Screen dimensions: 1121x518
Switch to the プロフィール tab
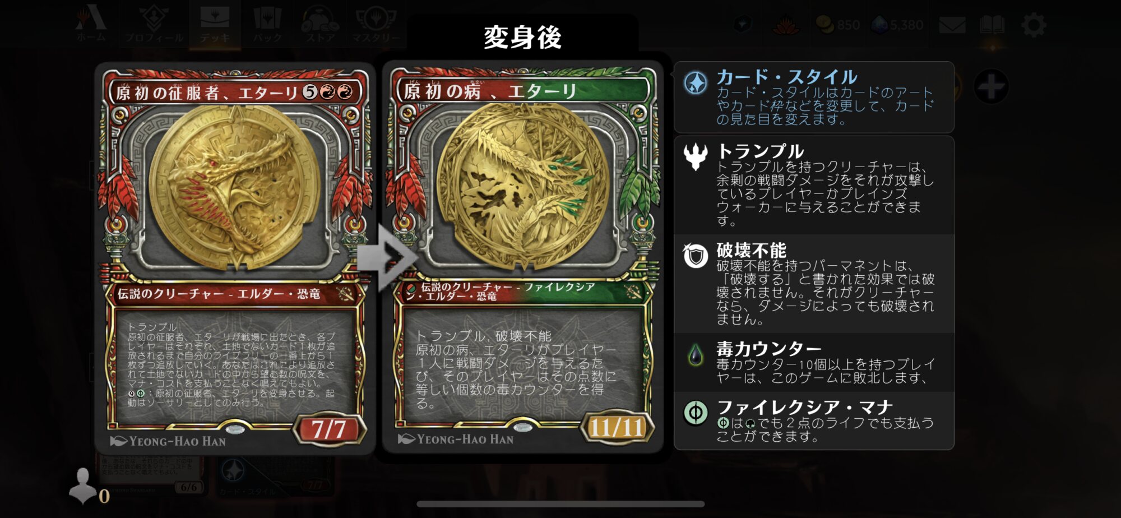154,24
